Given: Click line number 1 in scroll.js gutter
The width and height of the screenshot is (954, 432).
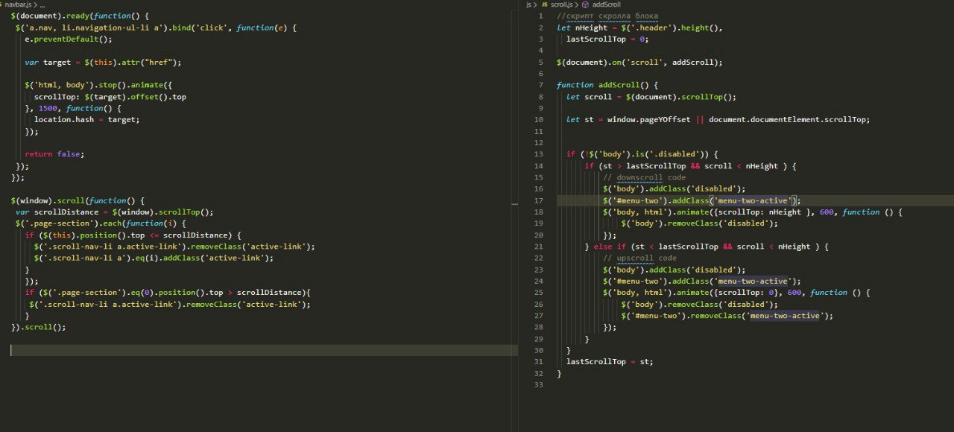Looking at the screenshot, I should pyautogui.click(x=541, y=16).
